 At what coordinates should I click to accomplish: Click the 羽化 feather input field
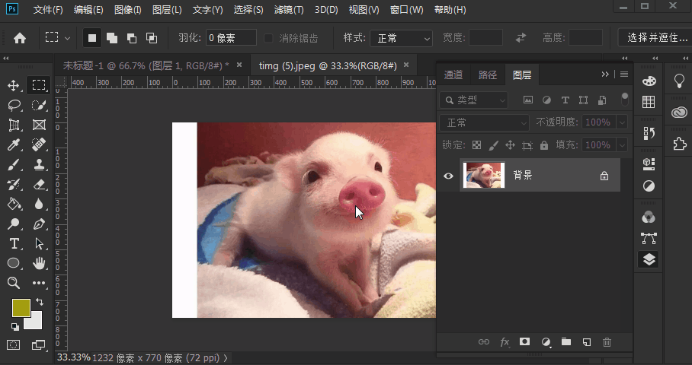(231, 38)
